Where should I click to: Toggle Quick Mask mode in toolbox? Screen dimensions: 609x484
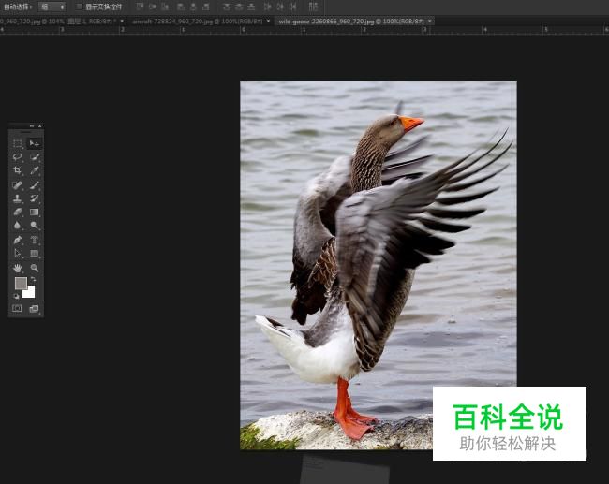click(17, 308)
